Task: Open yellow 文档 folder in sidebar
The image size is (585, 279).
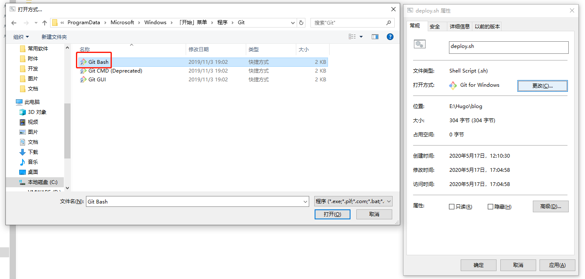Action: [29, 88]
